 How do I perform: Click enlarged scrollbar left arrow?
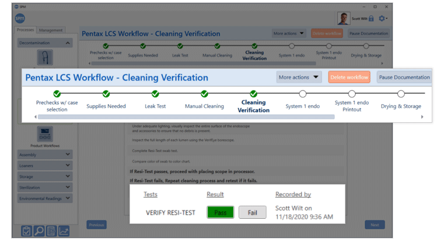(36, 117)
